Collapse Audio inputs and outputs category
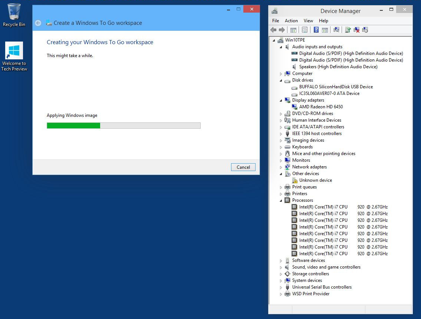Viewport: 421px width, 319px height. coord(281,47)
